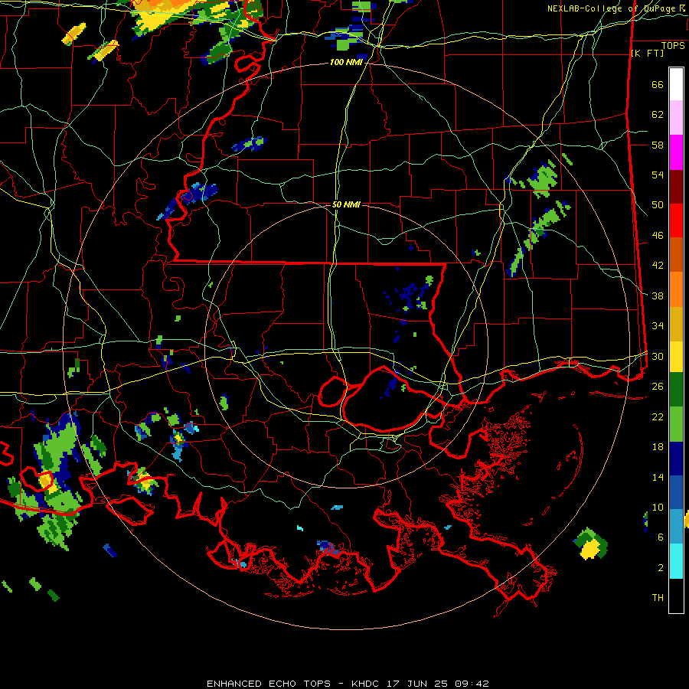Click the black TH legend swatch

pyautogui.click(x=676, y=596)
